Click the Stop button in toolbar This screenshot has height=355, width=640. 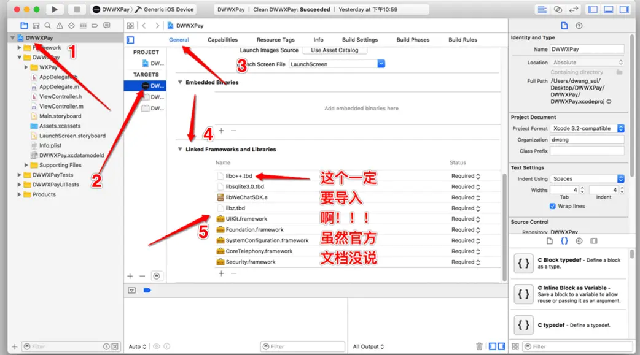point(77,9)
